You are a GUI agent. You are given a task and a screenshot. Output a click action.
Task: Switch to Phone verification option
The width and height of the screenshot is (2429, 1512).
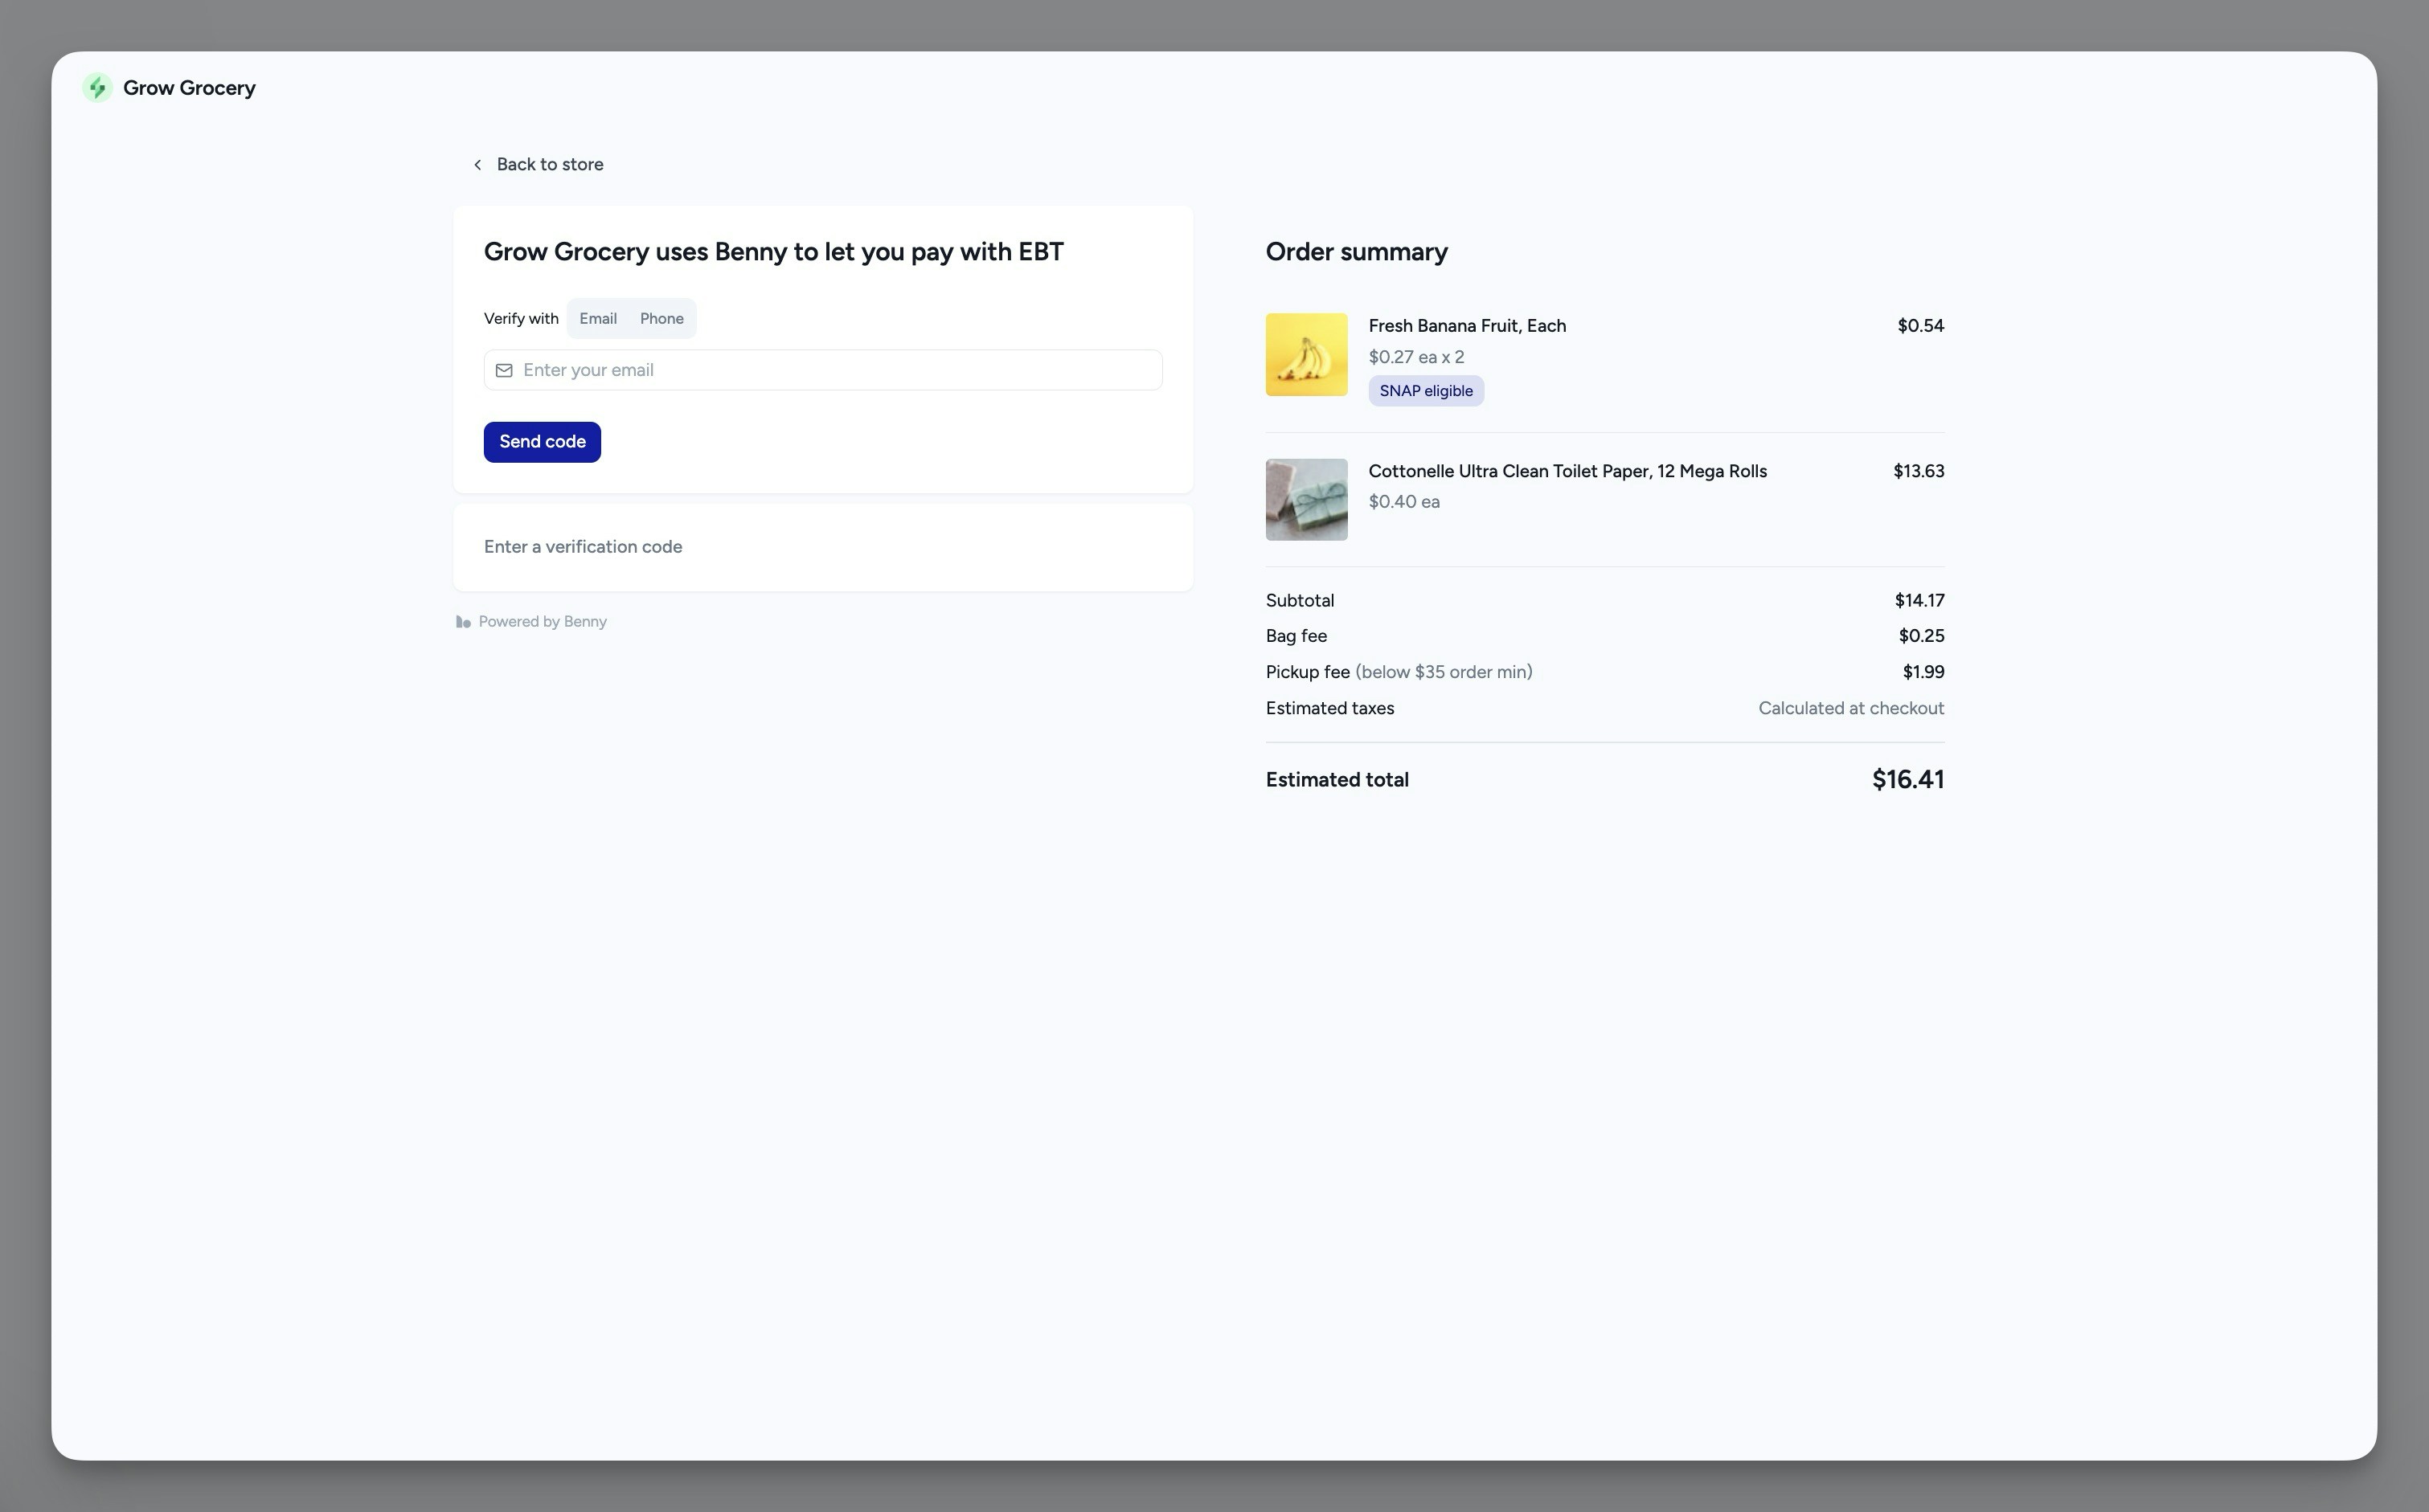pos(662,319)
